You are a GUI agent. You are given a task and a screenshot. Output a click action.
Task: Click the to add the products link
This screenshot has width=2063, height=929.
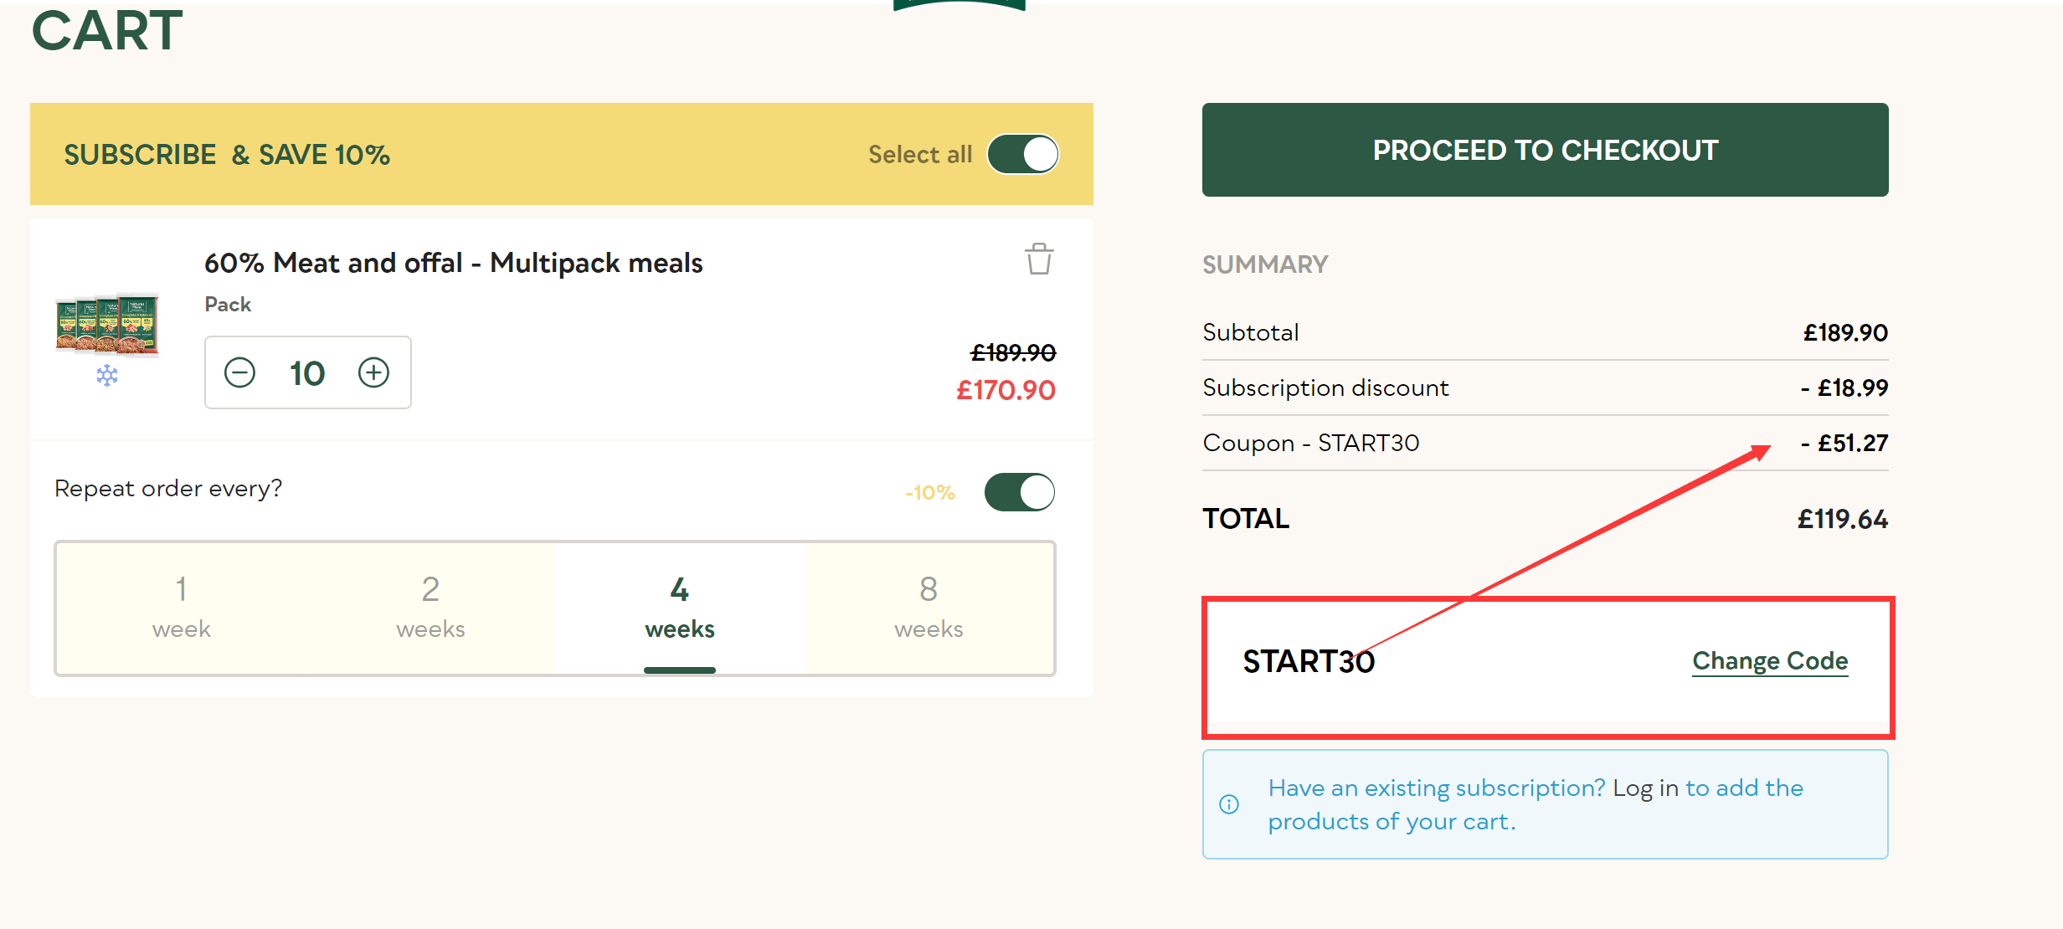pos(1744,788)
